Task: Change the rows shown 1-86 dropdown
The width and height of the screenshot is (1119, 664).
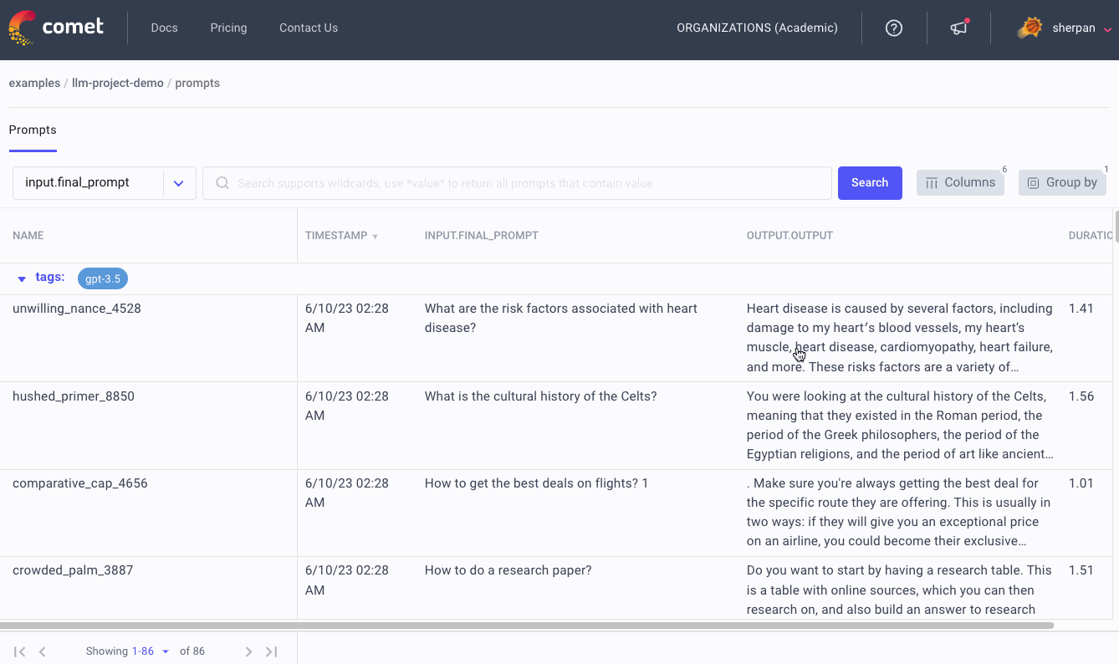Action: [151, 651]
